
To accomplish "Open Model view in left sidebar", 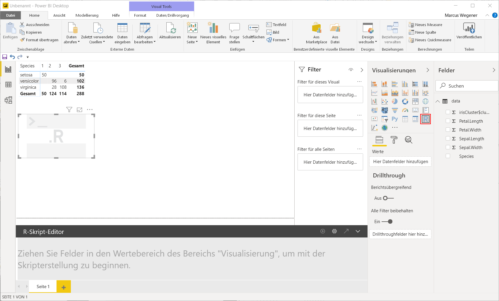I will (8, 100).
